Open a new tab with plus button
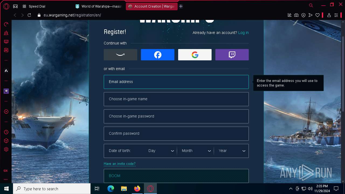This screenshot has width=345, height=194. (181, 6)
